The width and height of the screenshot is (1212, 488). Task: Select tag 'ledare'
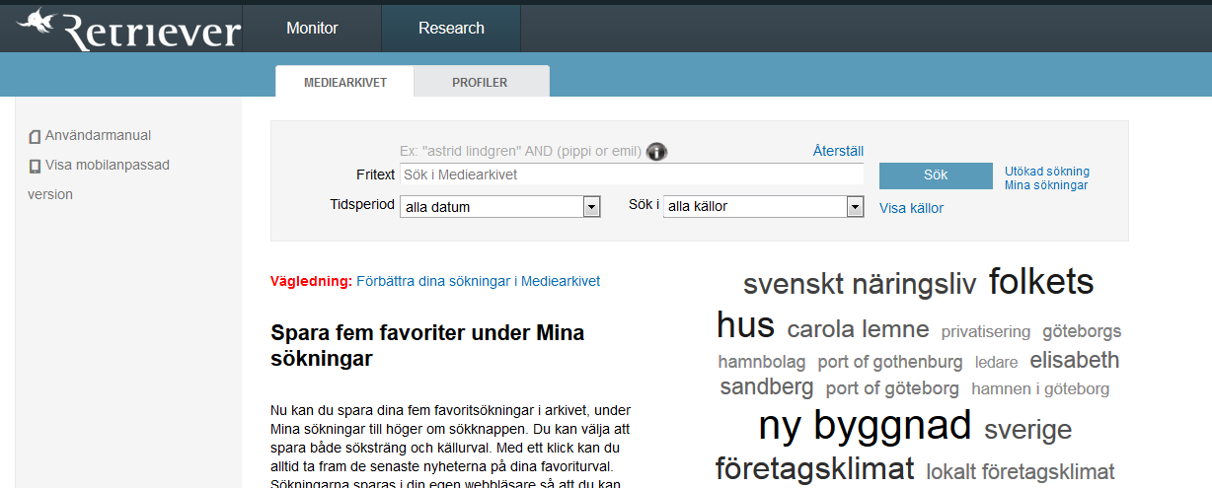(x=996, y=362)
